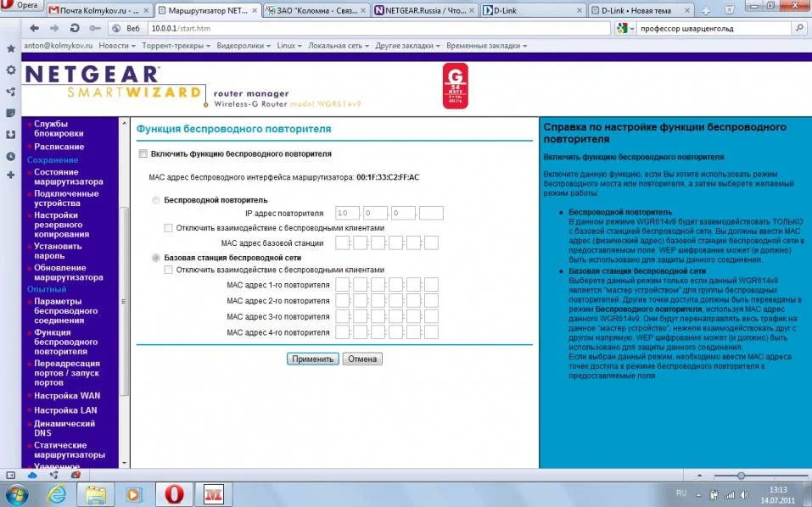
Task: Click the password wand key icon
Action: point(95,29)
